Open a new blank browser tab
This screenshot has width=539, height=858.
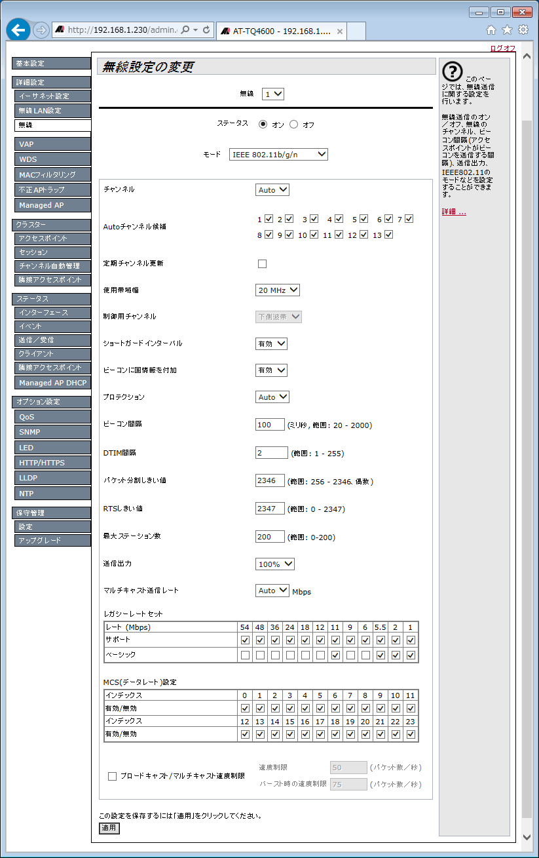point(356,31)
